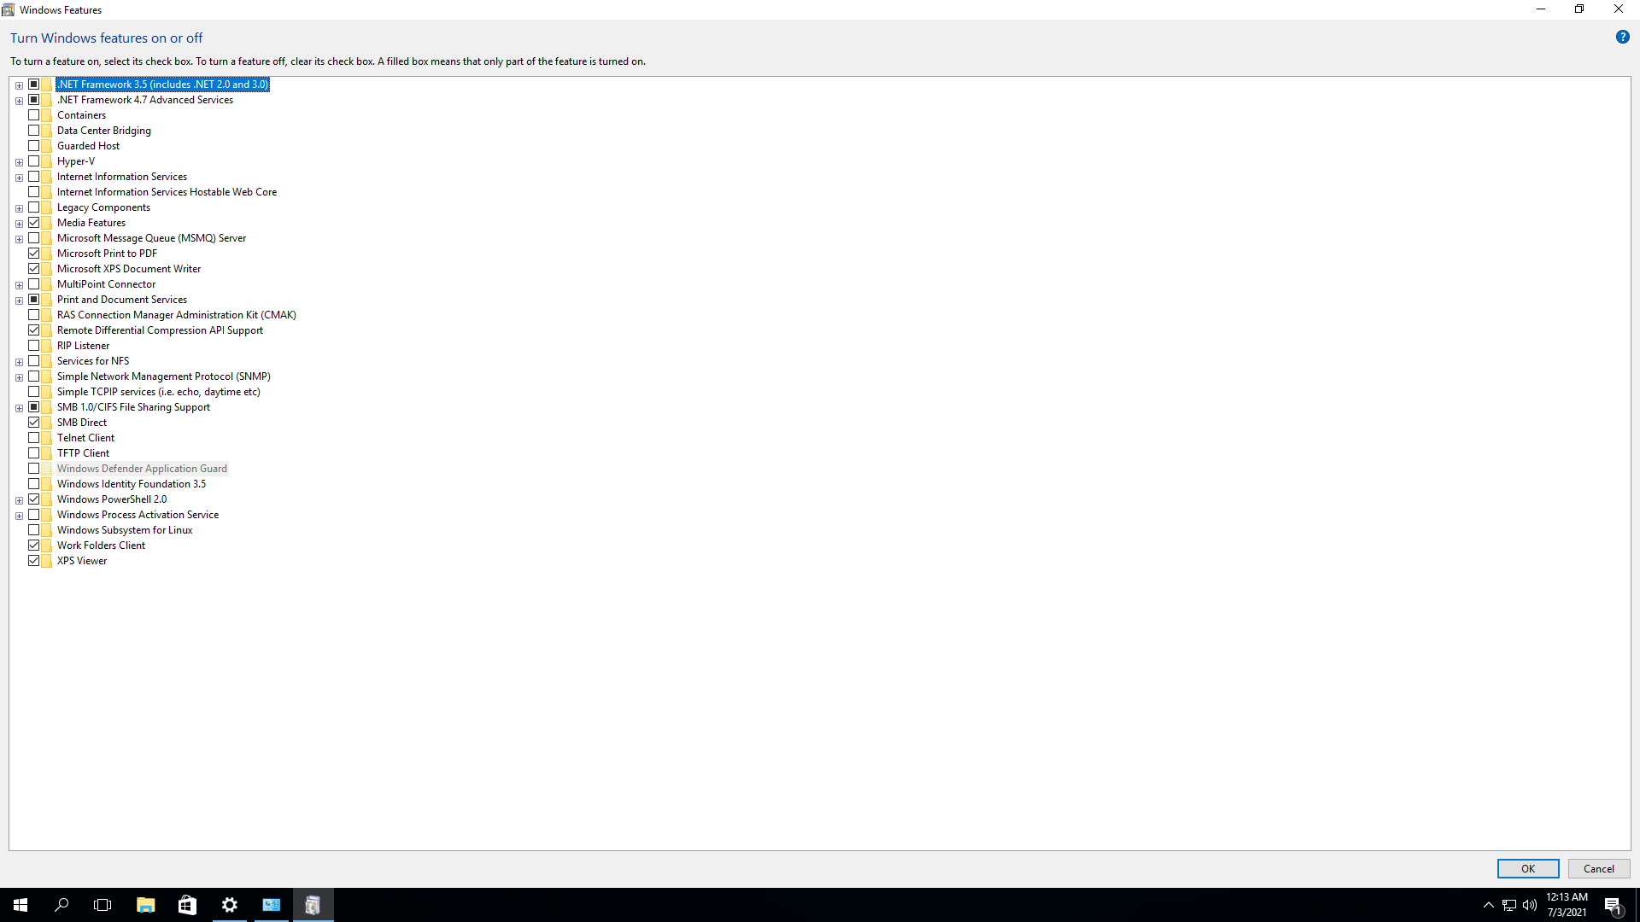Open File Explorer from the taskbar
This screenshot has height=922, width=1640.
[x=145, y=905]
